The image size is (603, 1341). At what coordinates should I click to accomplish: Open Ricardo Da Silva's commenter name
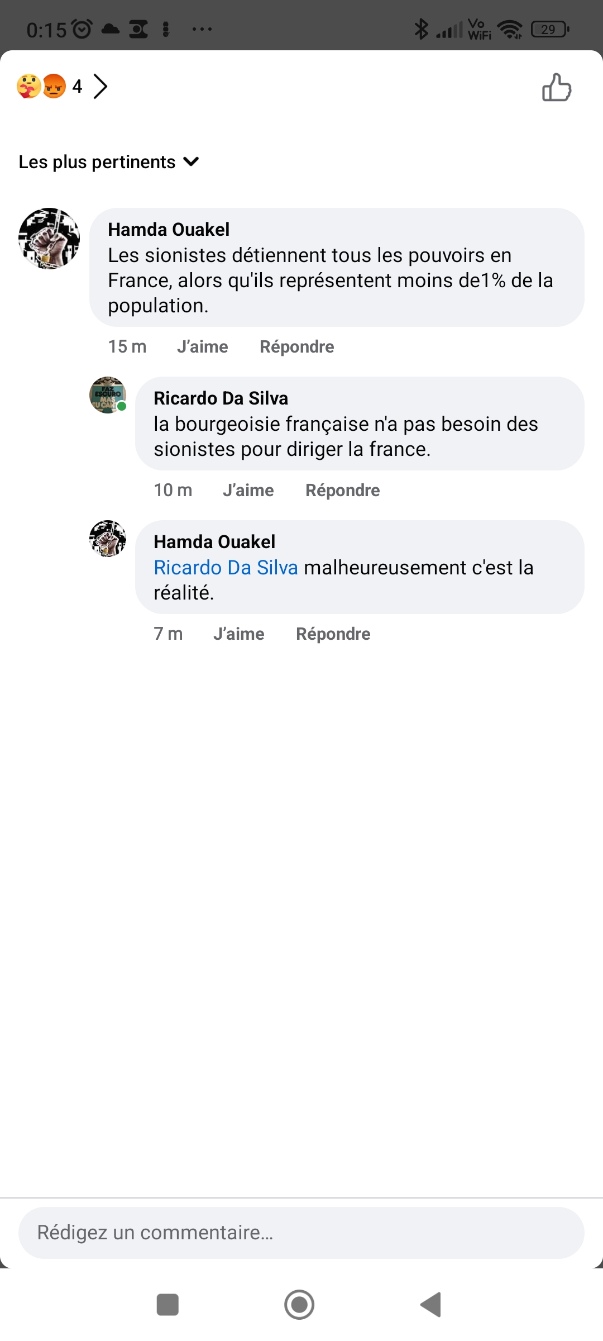coord(221,398)
